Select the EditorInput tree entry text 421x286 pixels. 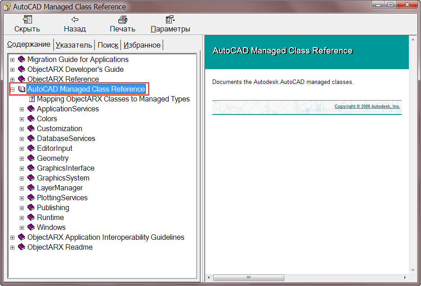(54, 148)
